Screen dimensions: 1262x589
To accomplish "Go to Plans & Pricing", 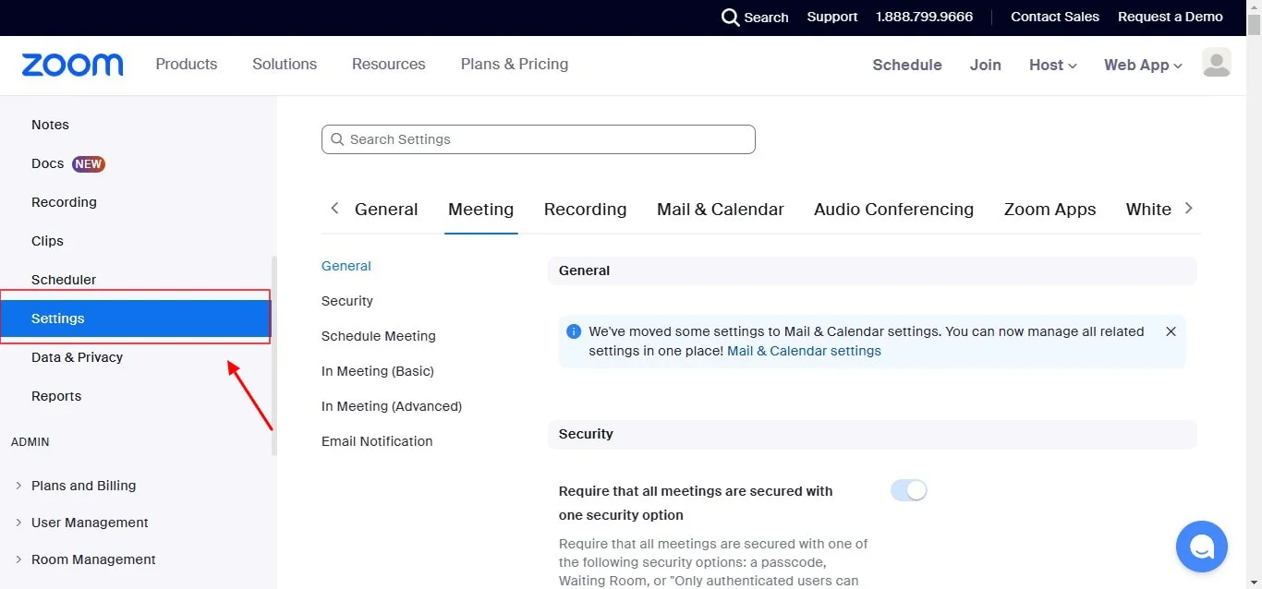I will 515,64.
